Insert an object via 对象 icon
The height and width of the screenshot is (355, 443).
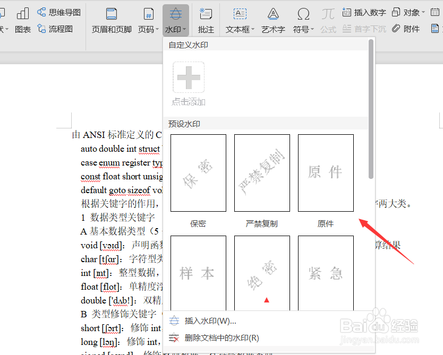[x=406, y=11]
